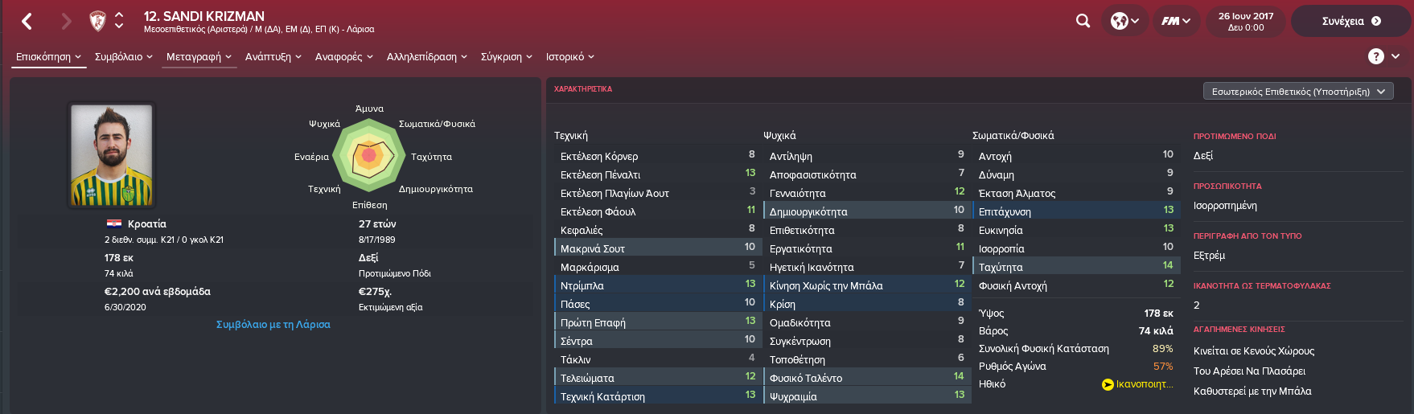
Task: Select next player with down chevron
Action: tap(119, 27)
